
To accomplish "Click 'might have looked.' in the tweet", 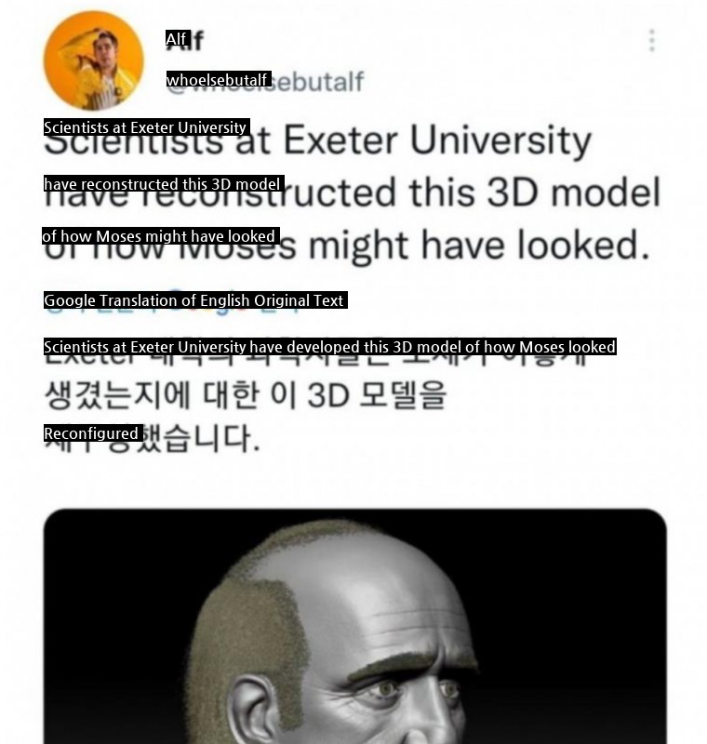I will point(479,246).
